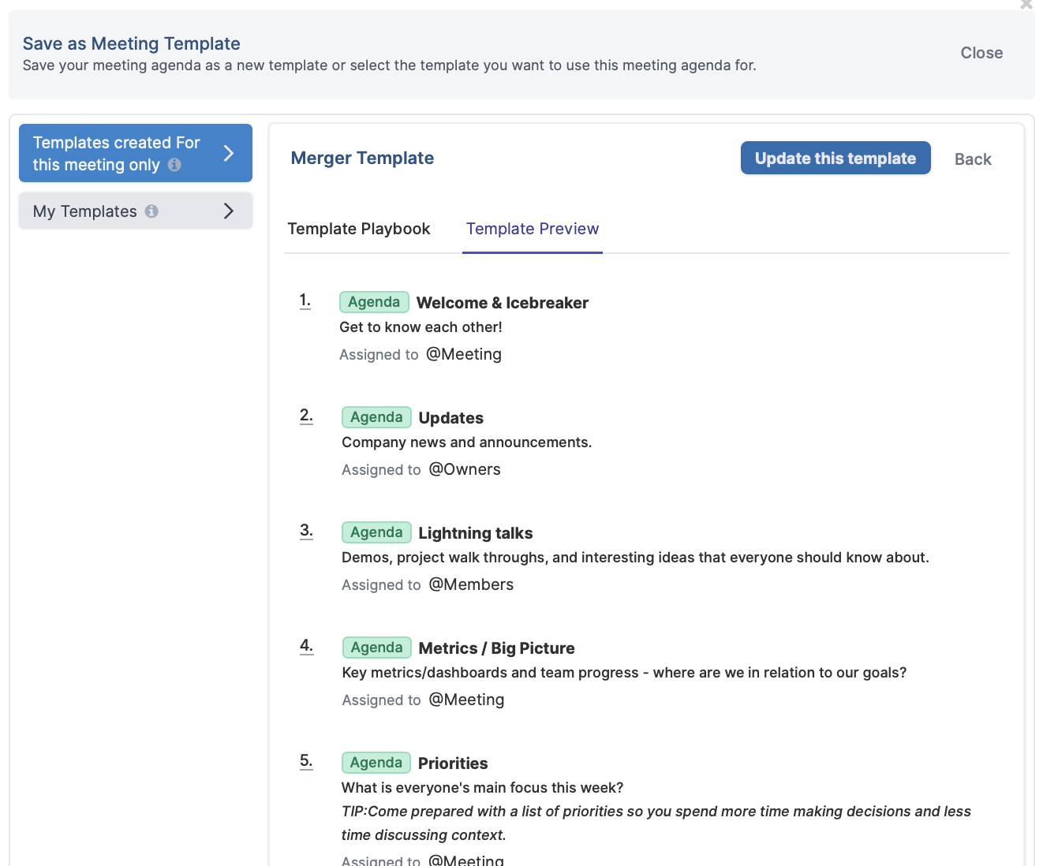Image resolution: width=1043 pixels, height=866 pixels.
Task: Click the @Owners assignee under Updates
Action: click(x=465, y=469)
